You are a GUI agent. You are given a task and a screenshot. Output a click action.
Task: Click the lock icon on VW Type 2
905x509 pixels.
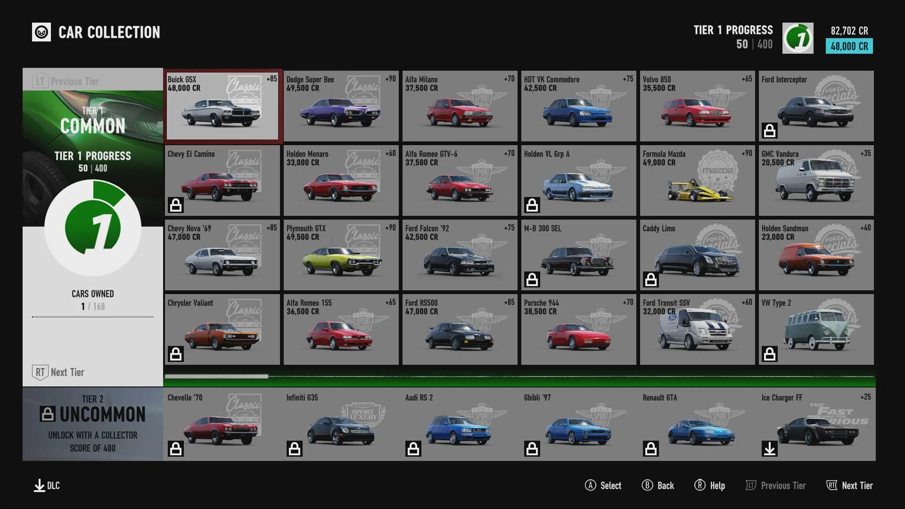(770, 354)
